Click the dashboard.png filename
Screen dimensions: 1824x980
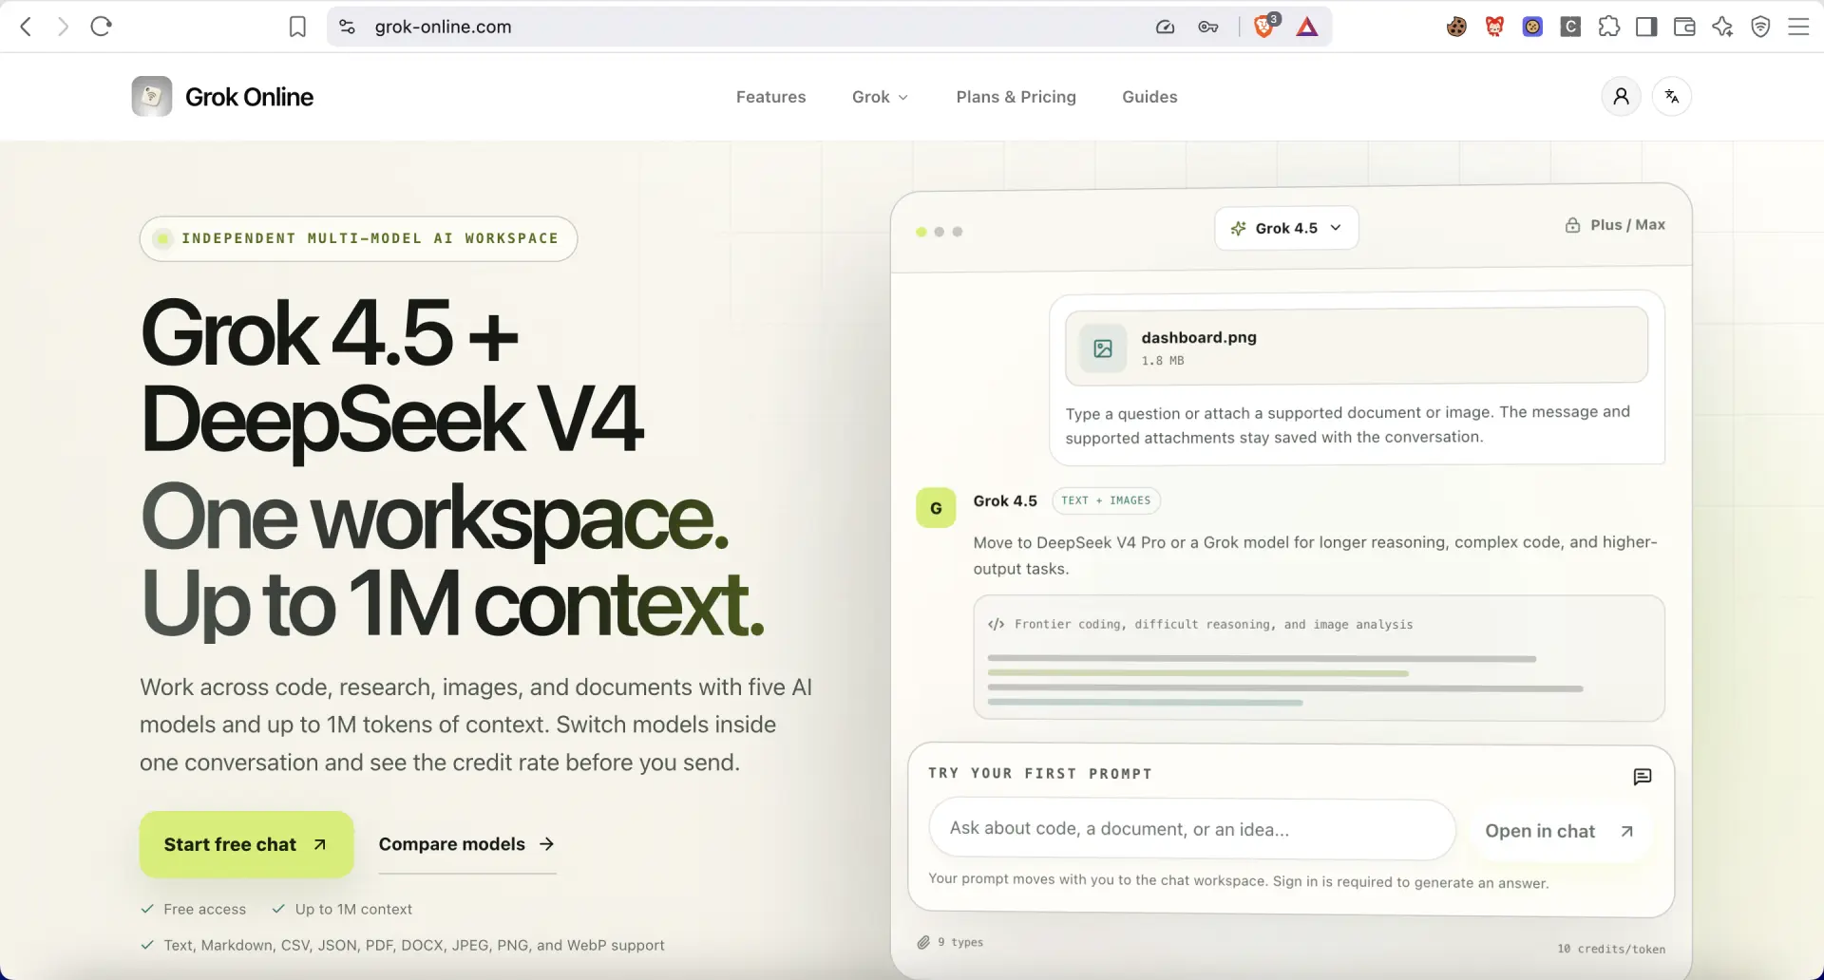coord(1199,337)
